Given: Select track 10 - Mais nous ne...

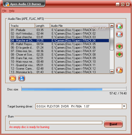Looking at the screenshot, I should (60, 62).
